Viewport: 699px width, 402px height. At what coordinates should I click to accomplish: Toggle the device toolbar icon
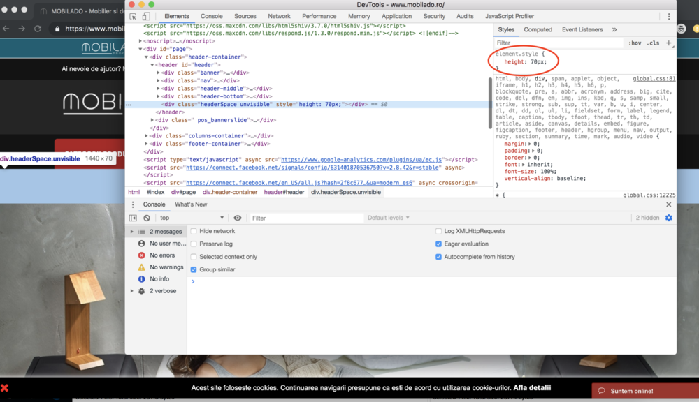click(x=145, y=15)
